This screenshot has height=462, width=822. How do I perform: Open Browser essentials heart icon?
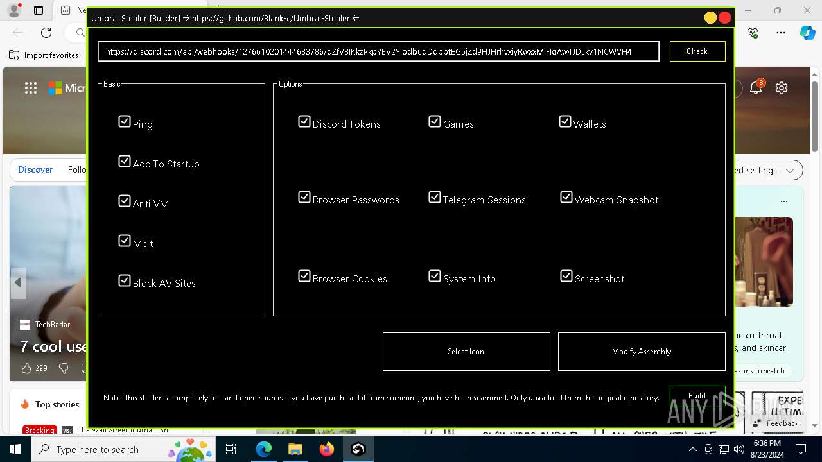point(753,32)
